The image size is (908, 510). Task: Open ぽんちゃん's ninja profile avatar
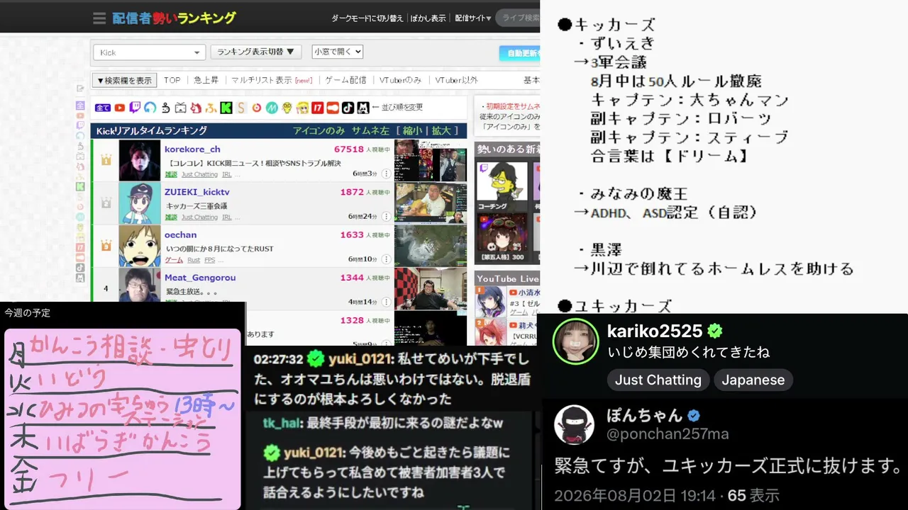pyautogui.click(x=574, y=425)
